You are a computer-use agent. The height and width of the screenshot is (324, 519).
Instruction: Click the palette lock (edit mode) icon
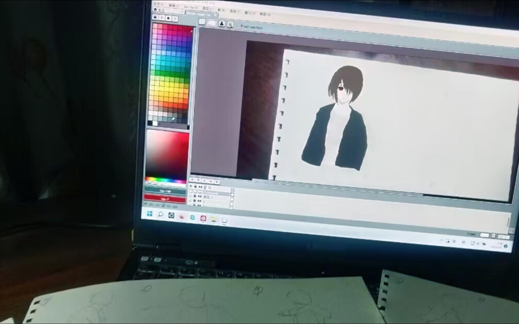(155, 17)
